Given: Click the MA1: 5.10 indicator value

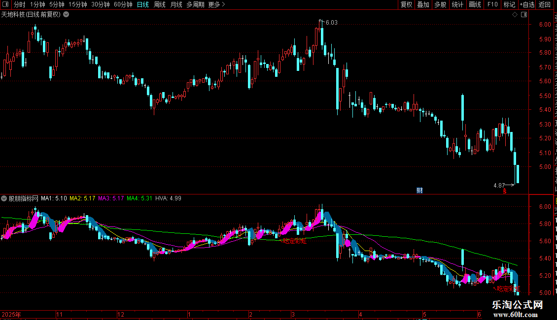Looking at the screenshot, I should tap(54, 198).
